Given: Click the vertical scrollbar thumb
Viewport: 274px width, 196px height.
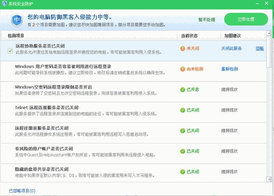Looking at the screenshot, I should click(x=269, y=52).
